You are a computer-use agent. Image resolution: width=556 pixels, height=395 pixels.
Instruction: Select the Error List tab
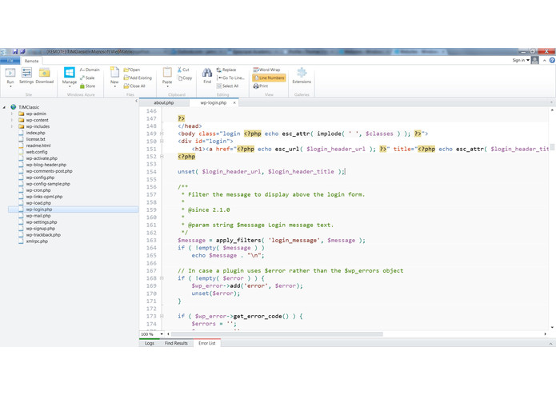click(207, 343)
